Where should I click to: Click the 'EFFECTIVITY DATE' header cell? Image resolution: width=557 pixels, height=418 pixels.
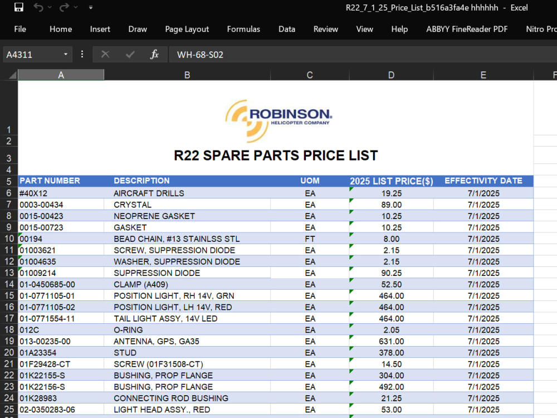tap(483, 181)
